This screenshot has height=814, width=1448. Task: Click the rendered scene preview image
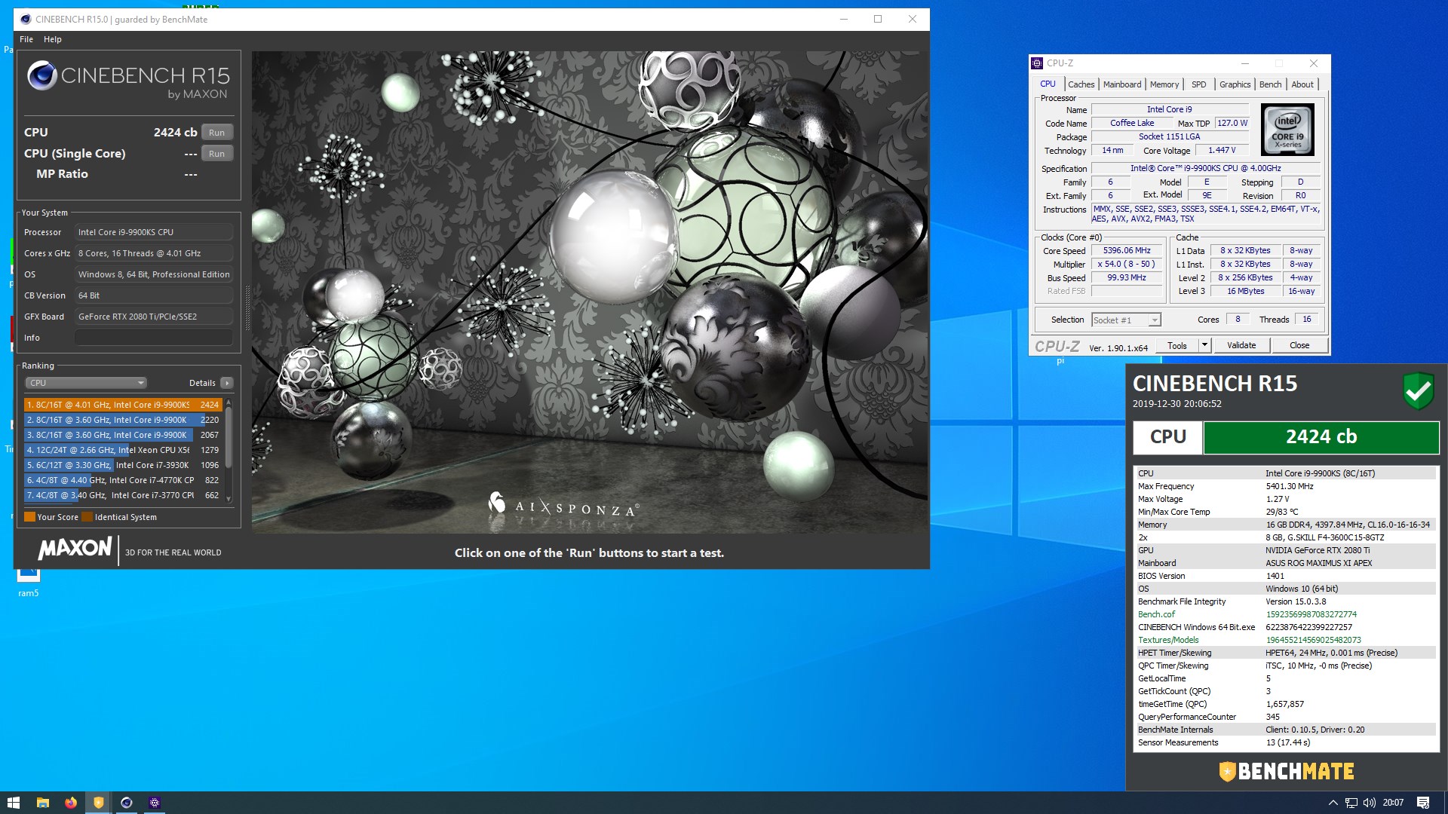click(x=590, y=292)
